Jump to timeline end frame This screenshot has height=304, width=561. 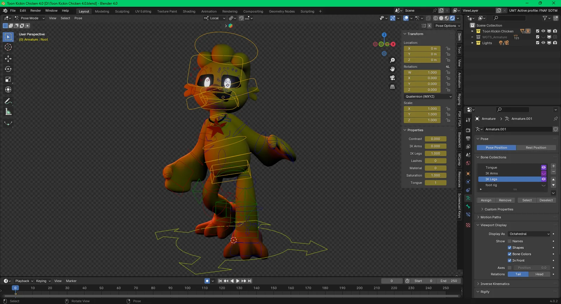(250, 281)
